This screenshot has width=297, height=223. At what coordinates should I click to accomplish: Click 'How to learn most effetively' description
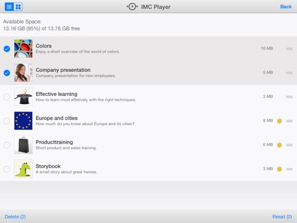pyautogui.click(x=86, y=100)
